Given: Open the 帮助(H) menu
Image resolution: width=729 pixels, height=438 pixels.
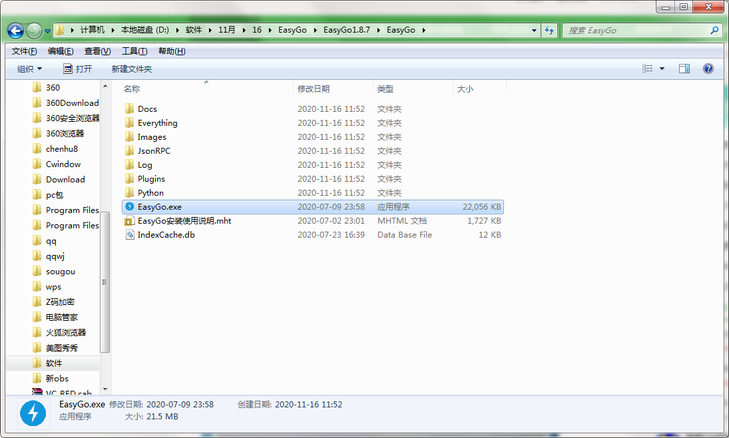Looking at the screenshot, I should pyautogui.click(x=172, y=51).
